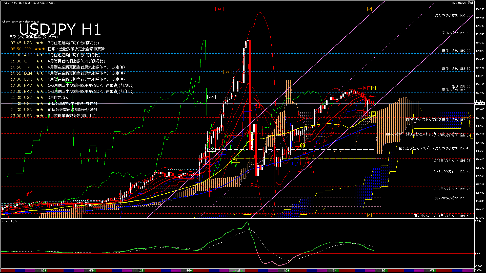The image size is (486, 273).
Task: Click the 売り 158.00 level text
Action: click(x=461, y=86)
